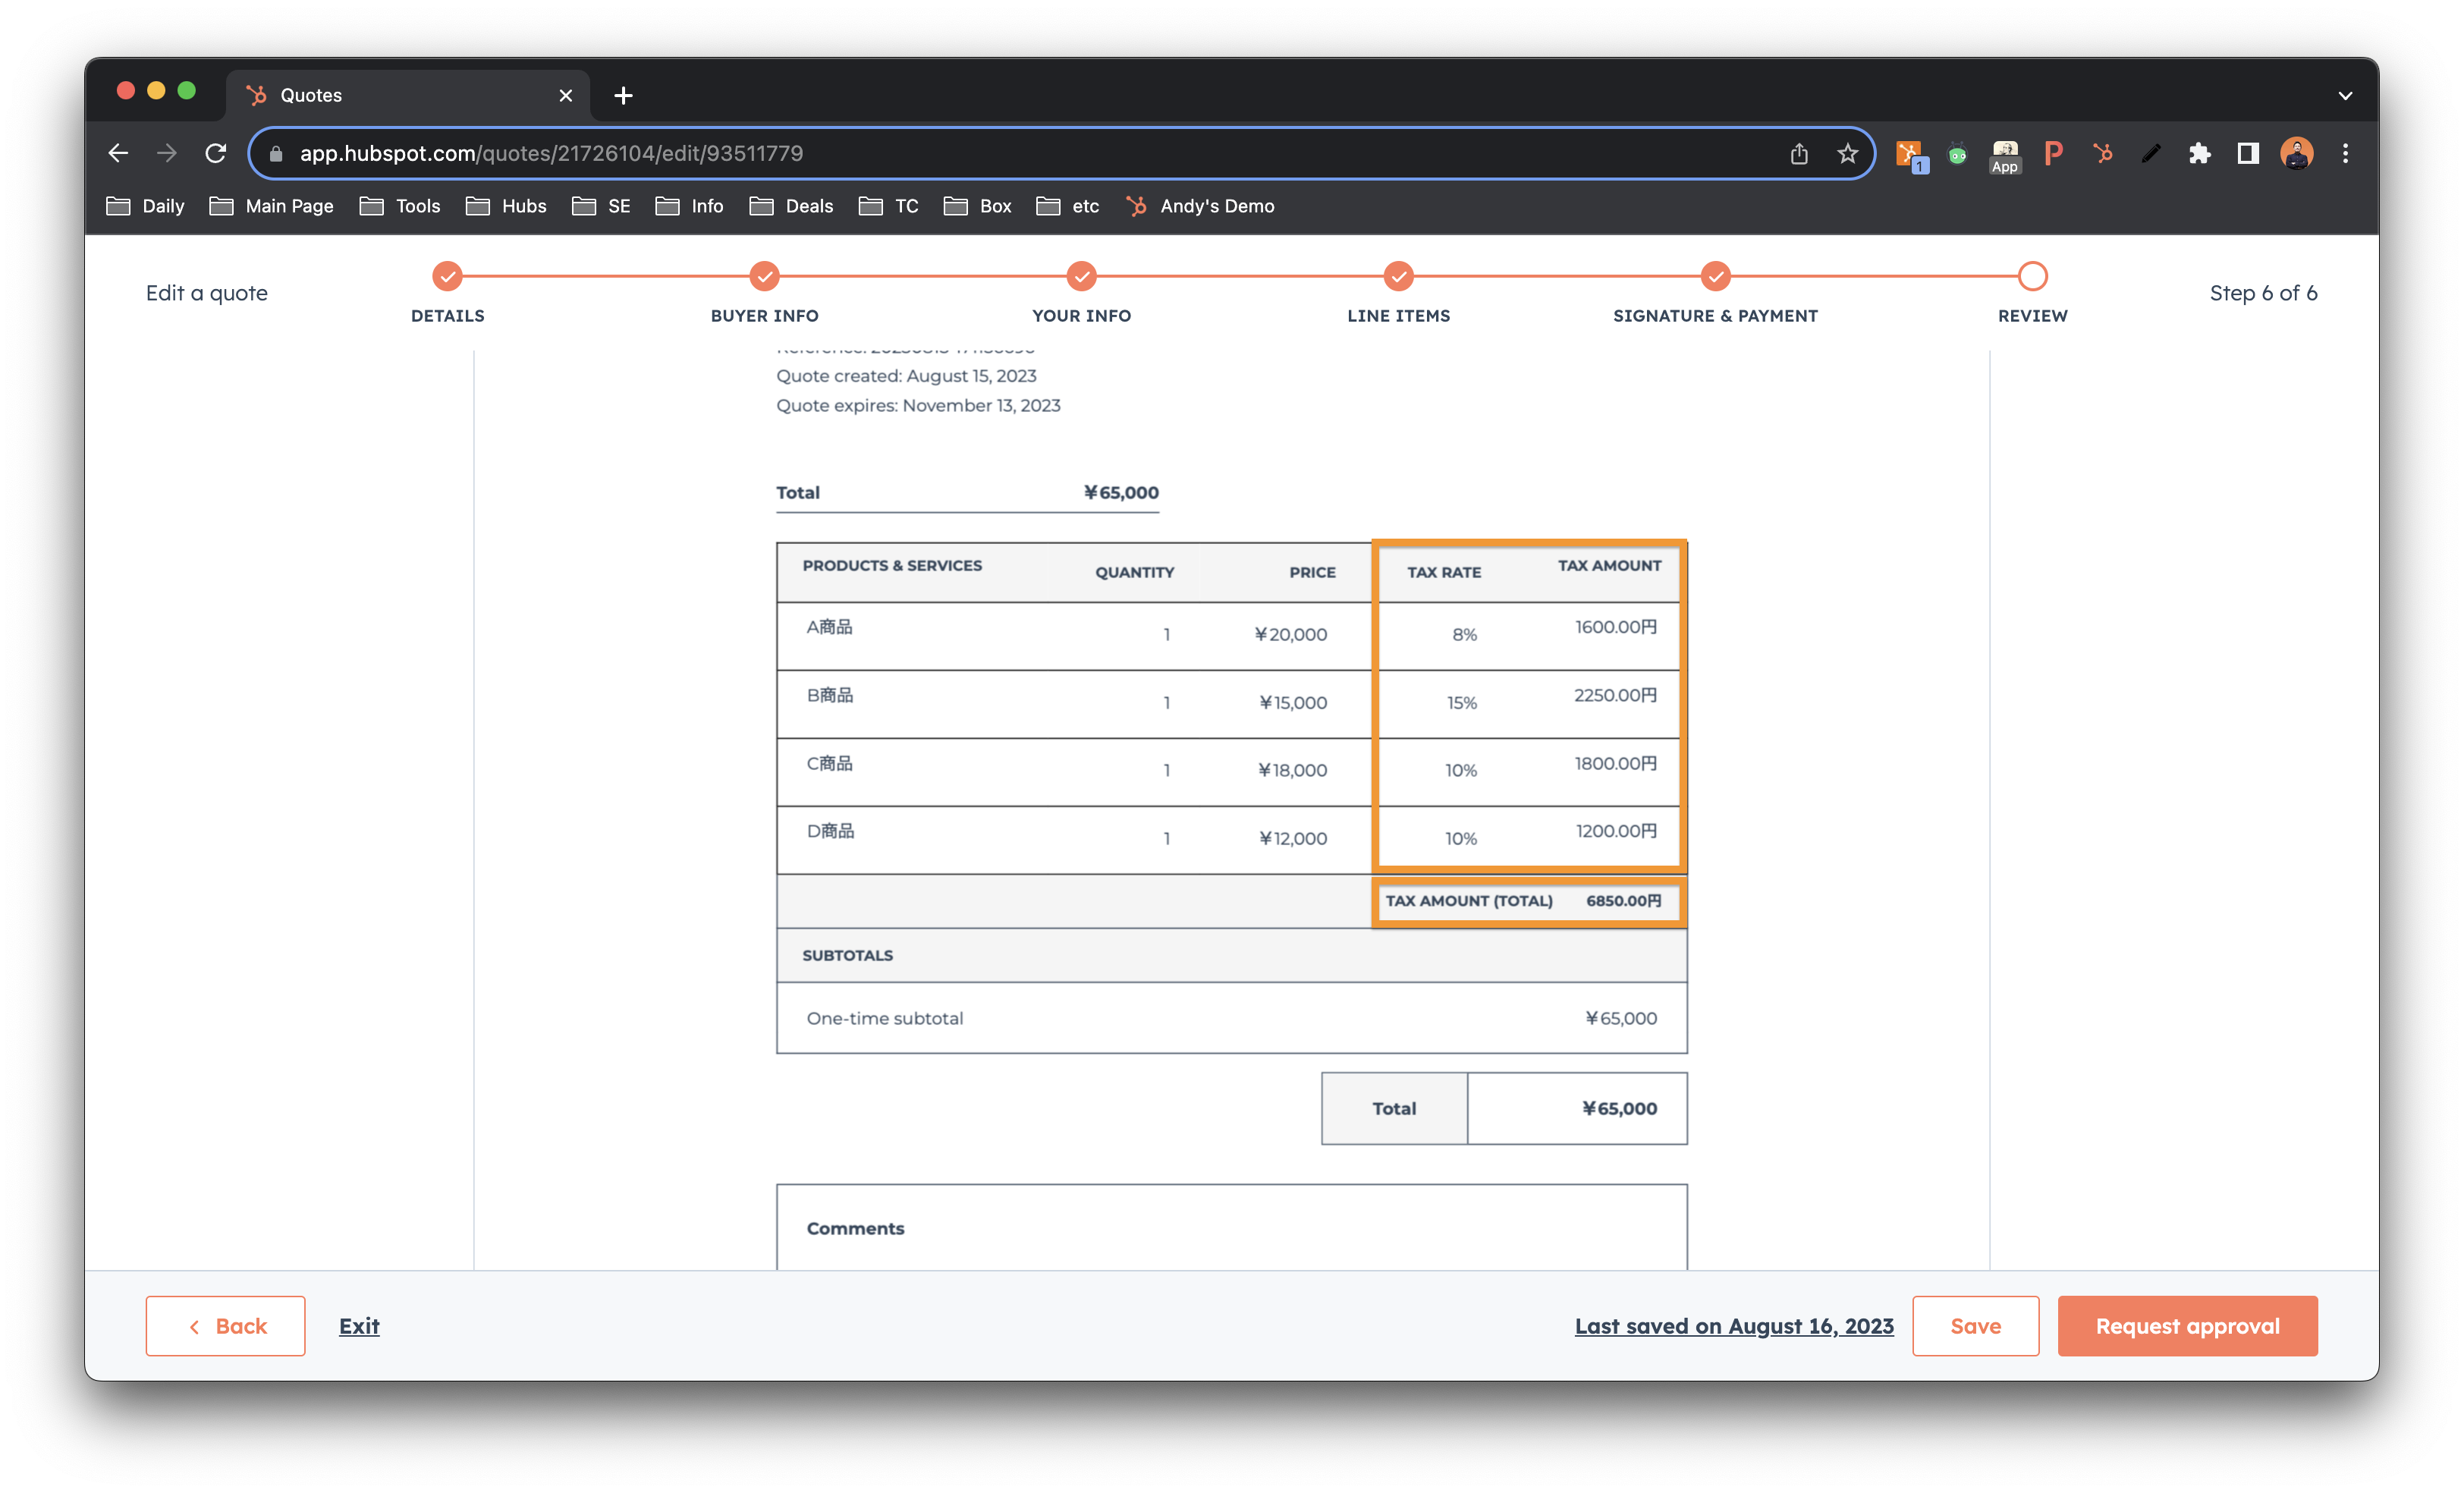Viewport: 2464px width, 1493px height.
Task: Click the share icon in address bar
Action: tap(1799, 153)
